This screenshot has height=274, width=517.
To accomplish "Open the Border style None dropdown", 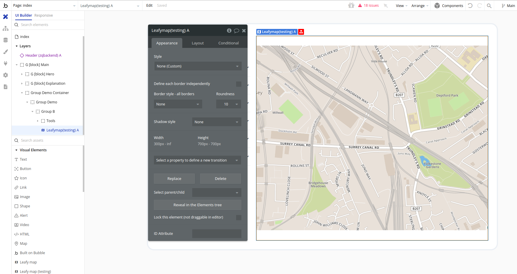I will click(178, 104).
